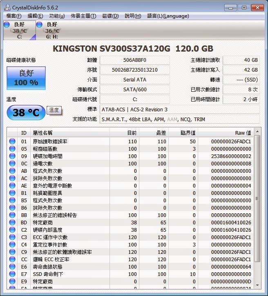Click the host writes value 42 GB
Viewport: 268px width, 296px height.
coord(241,70)
